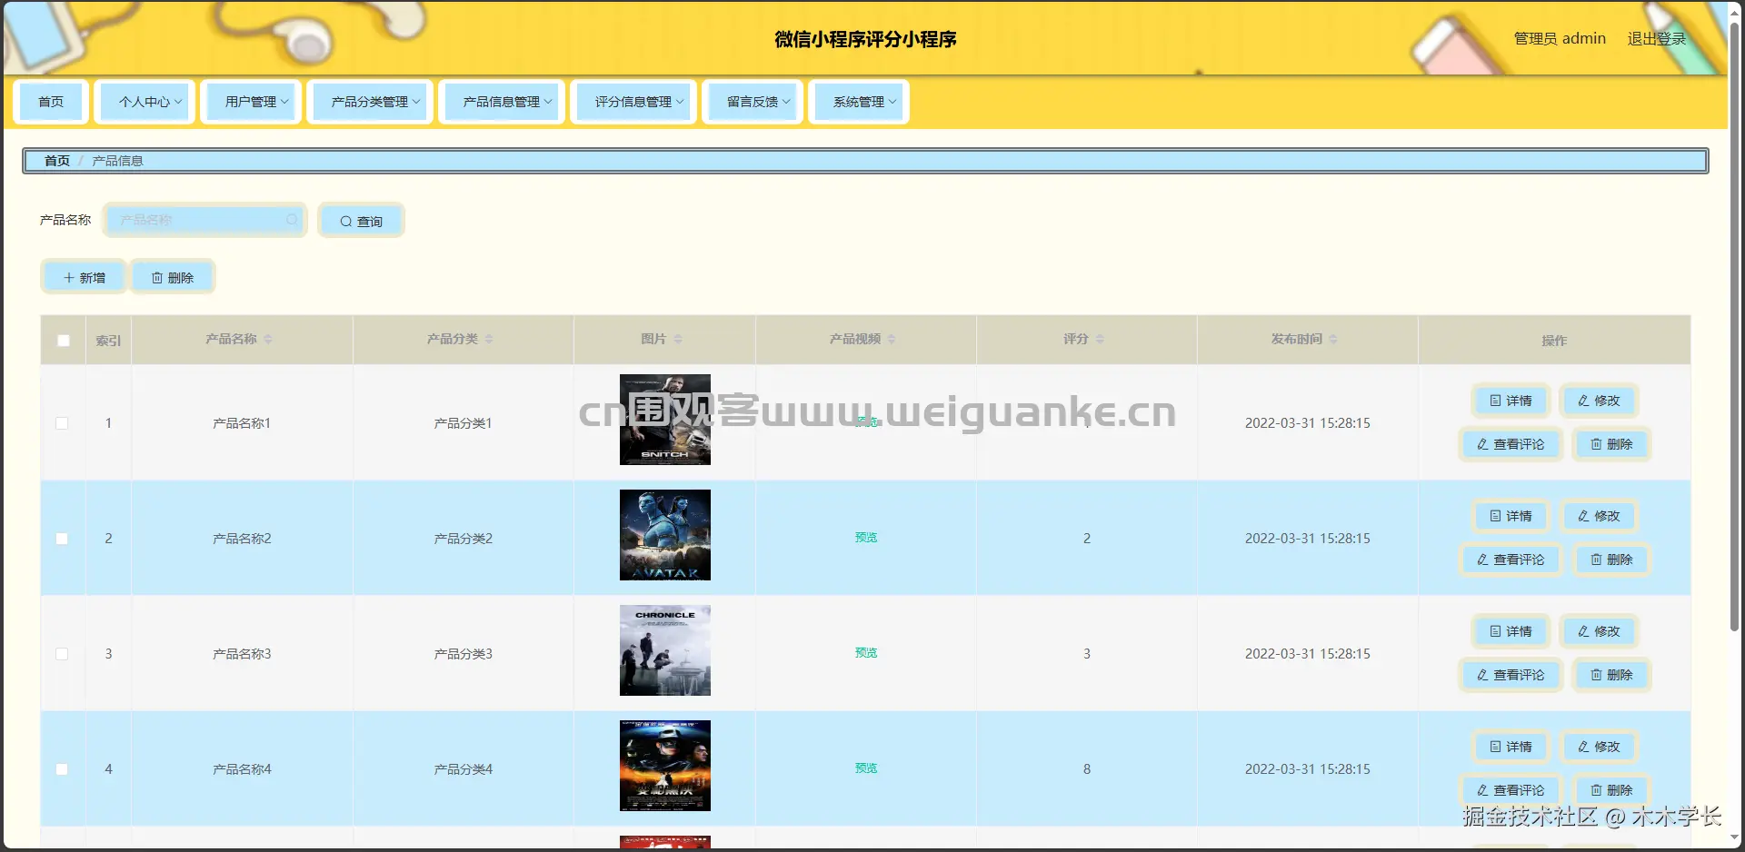Delete the row 产品名称3
Viewport: 1745px width, 852px height.
pyautogui.click(x=1611, y=675)
